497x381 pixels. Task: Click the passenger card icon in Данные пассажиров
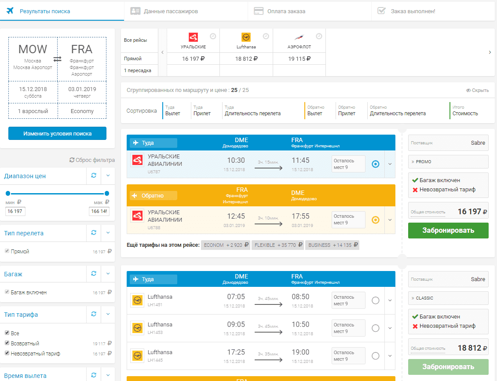click(135, 11)
